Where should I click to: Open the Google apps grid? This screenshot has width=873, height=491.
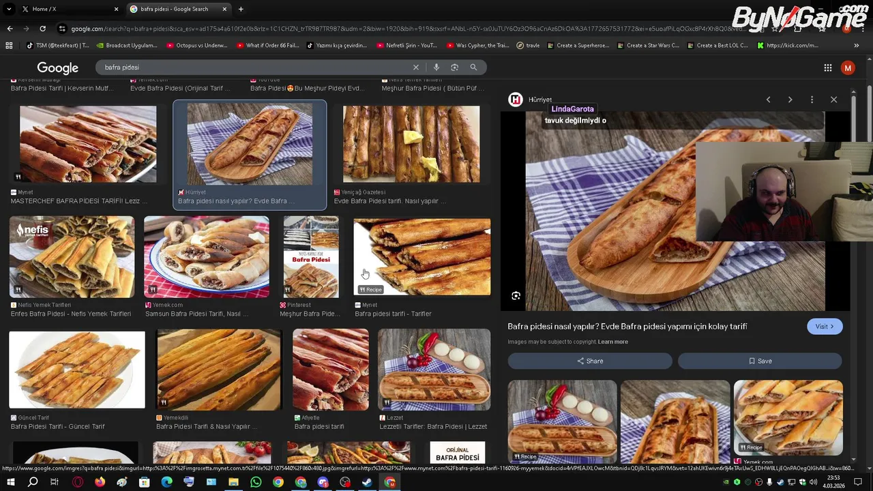pos(827,68)
